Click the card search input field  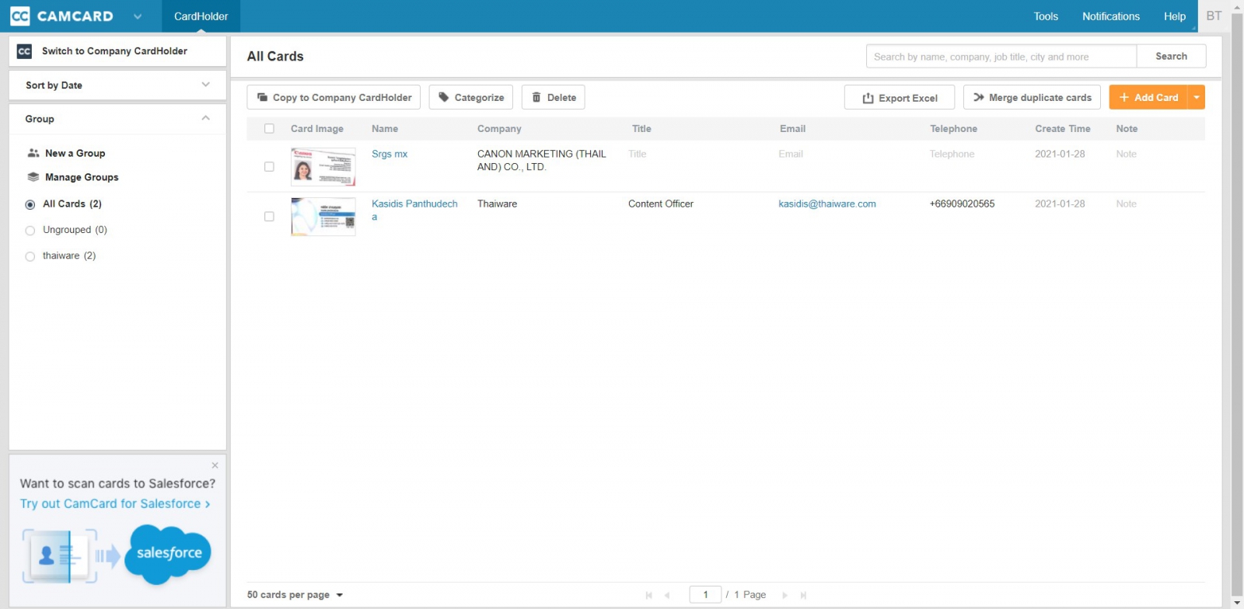pyautogui.click(x=1001, y=57)
